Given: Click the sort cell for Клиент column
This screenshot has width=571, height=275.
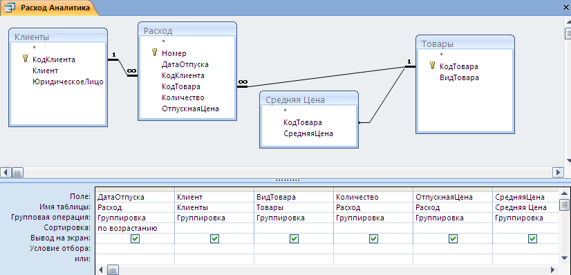Looking at the screenshot, I should pyautogui.click(x=214, y=229).
